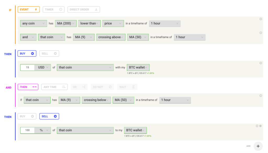Open the 'any coin' dropdown
The height and width of the screenshot is (153, 268).
pos(33,24)
